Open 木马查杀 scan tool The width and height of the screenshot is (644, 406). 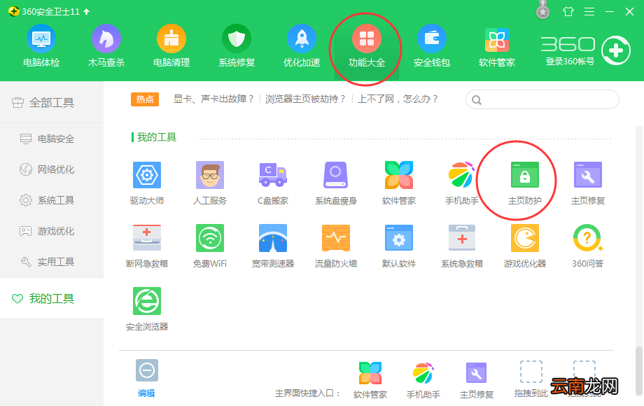[106, 46]
